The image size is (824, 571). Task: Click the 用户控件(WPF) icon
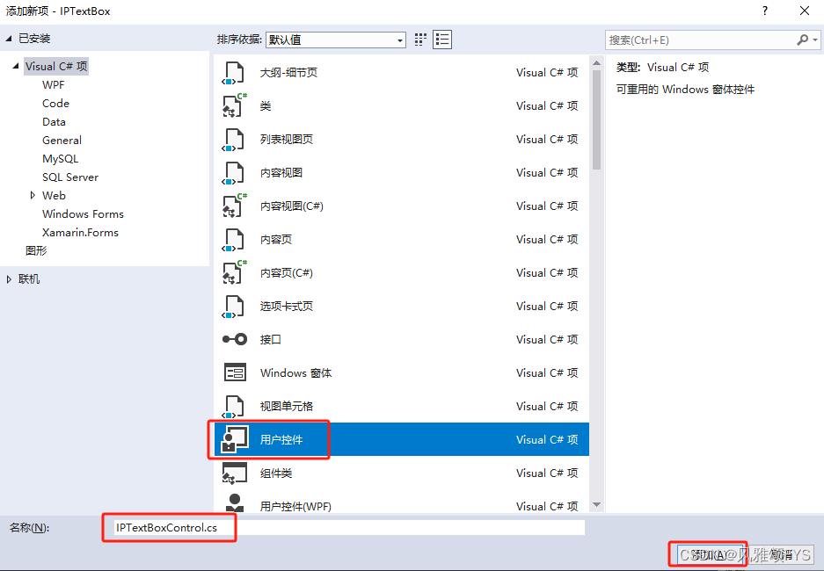[x=235, y=502]
